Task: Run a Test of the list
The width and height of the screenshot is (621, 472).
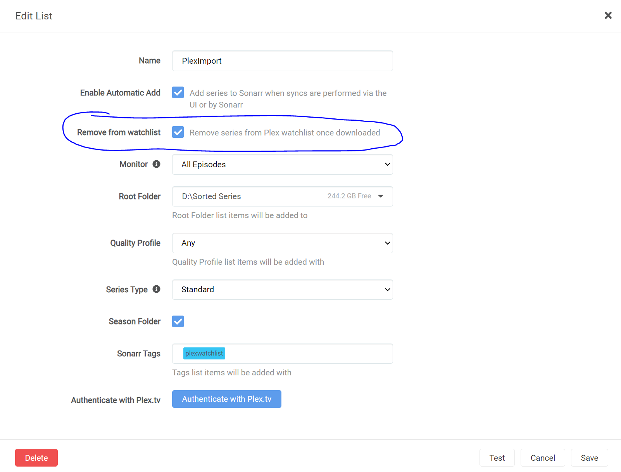Action: [497, 458]
